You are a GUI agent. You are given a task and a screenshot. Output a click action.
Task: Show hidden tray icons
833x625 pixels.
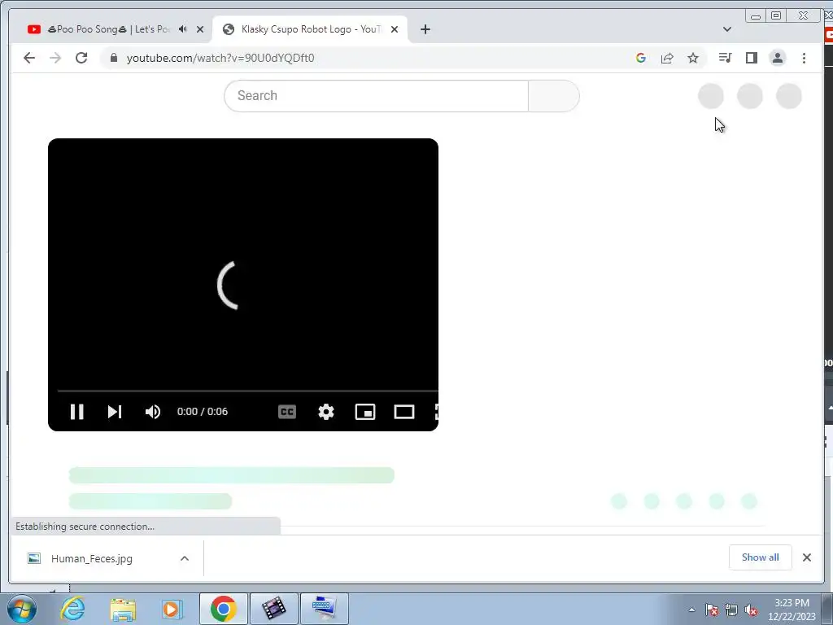[x=691, y=610]
